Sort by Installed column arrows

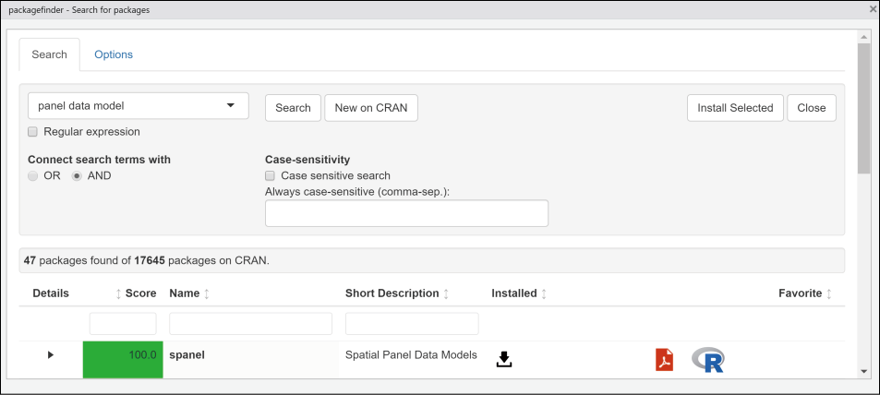click(544, 293)
